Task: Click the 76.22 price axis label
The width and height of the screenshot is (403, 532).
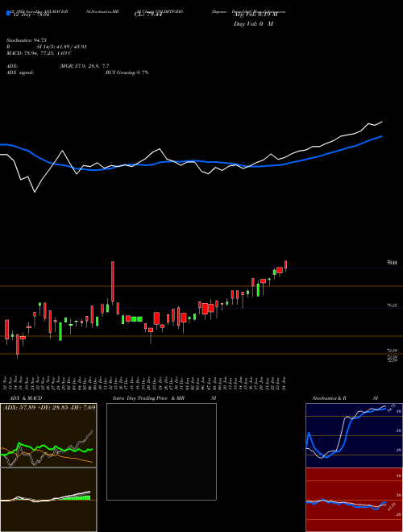Action: [x=393, y=305]
